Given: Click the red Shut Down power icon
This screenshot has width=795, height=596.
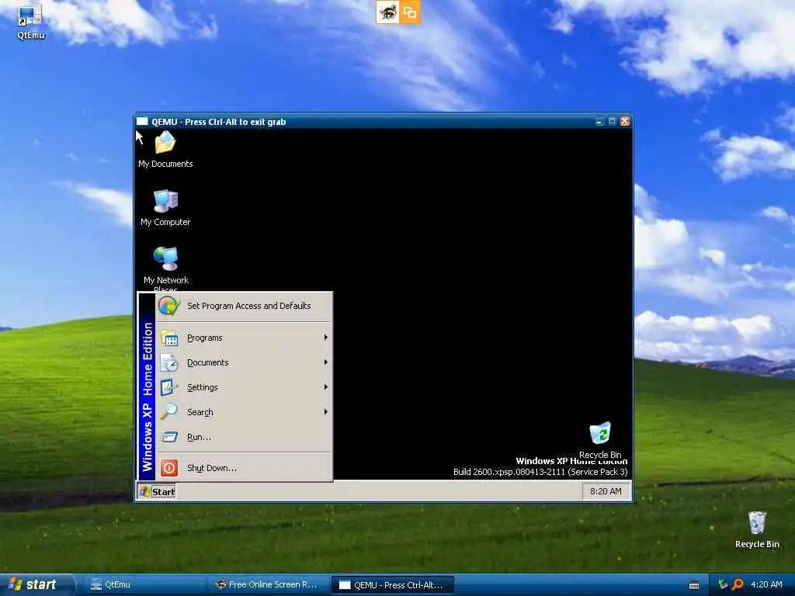Looking at the screenshot, I should 169,467.
